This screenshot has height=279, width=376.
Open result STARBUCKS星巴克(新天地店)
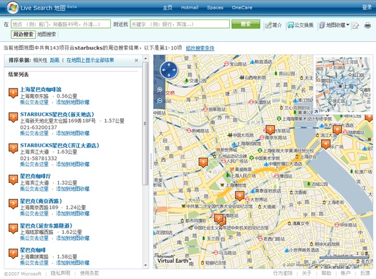click(x=57, y=115)
